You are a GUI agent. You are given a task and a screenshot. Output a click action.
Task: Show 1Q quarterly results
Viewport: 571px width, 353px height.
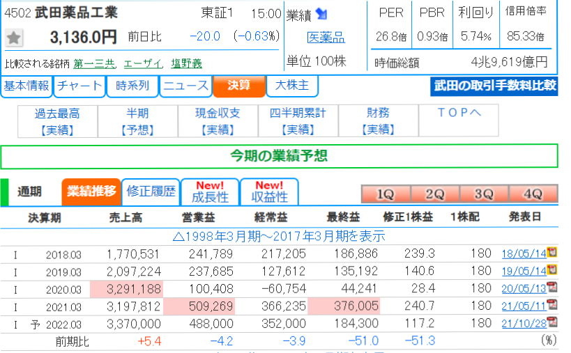pos(386,194)
